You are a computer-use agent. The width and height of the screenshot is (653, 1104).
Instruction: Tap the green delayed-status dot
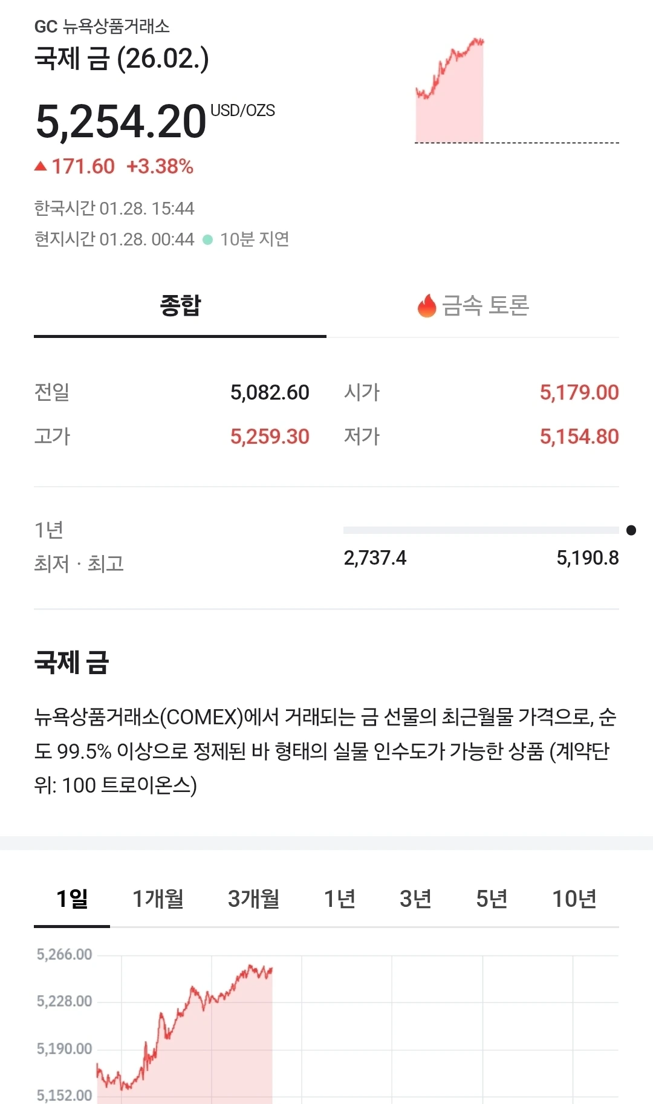click(207, 239)
